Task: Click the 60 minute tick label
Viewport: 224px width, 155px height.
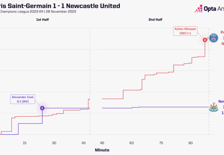Action: (x=132, y=143)
